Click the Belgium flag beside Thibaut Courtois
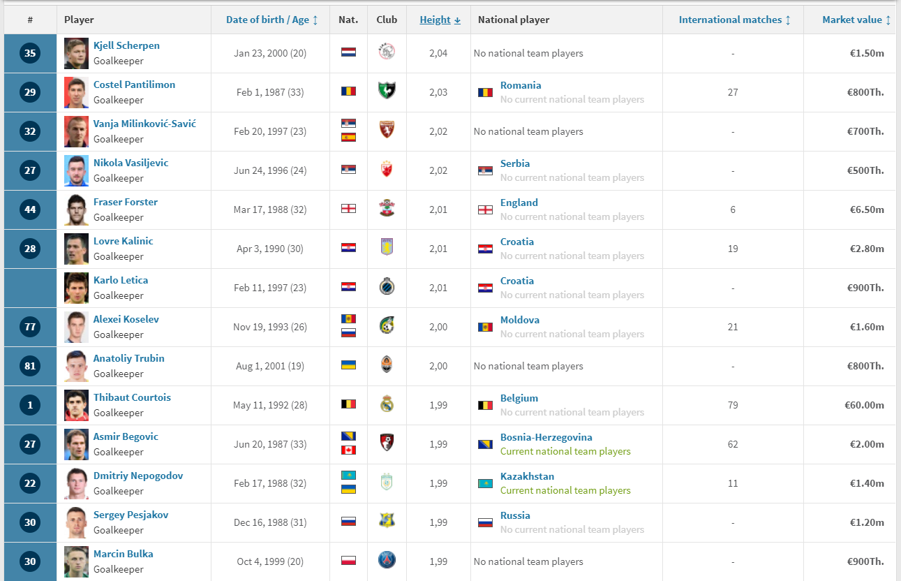Viewport: 901px width, 581px height. pyautogui.click(x=348, y=405)
